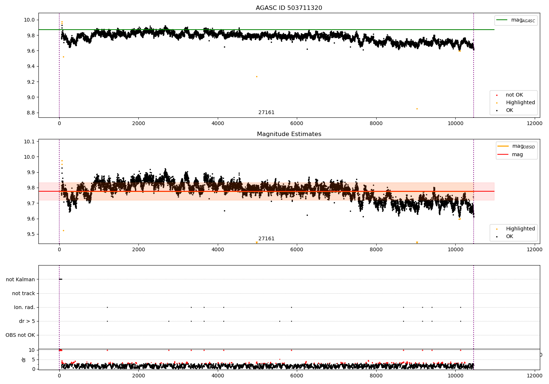Click 'Highlighted' legend entry in Magnitude Estimates plot
The width and height of the screenshot is (549, 384).
(520, 229)
